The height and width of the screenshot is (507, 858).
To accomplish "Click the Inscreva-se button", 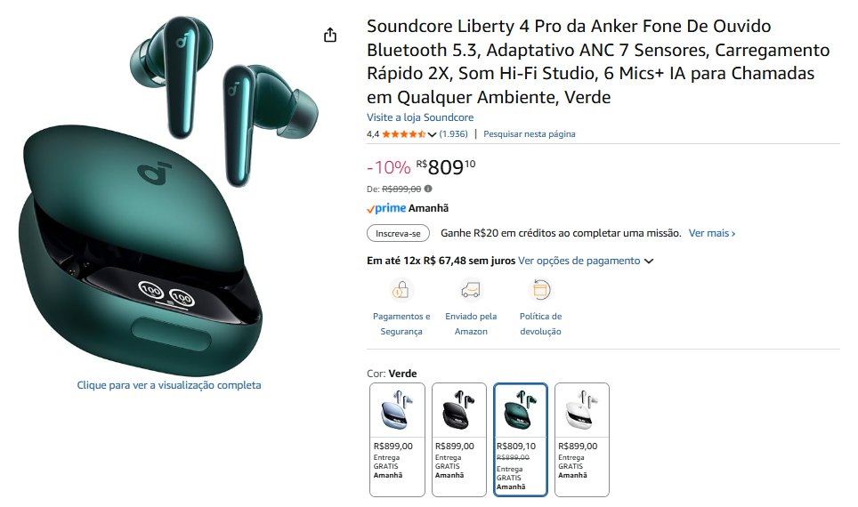I will (399, 234).
